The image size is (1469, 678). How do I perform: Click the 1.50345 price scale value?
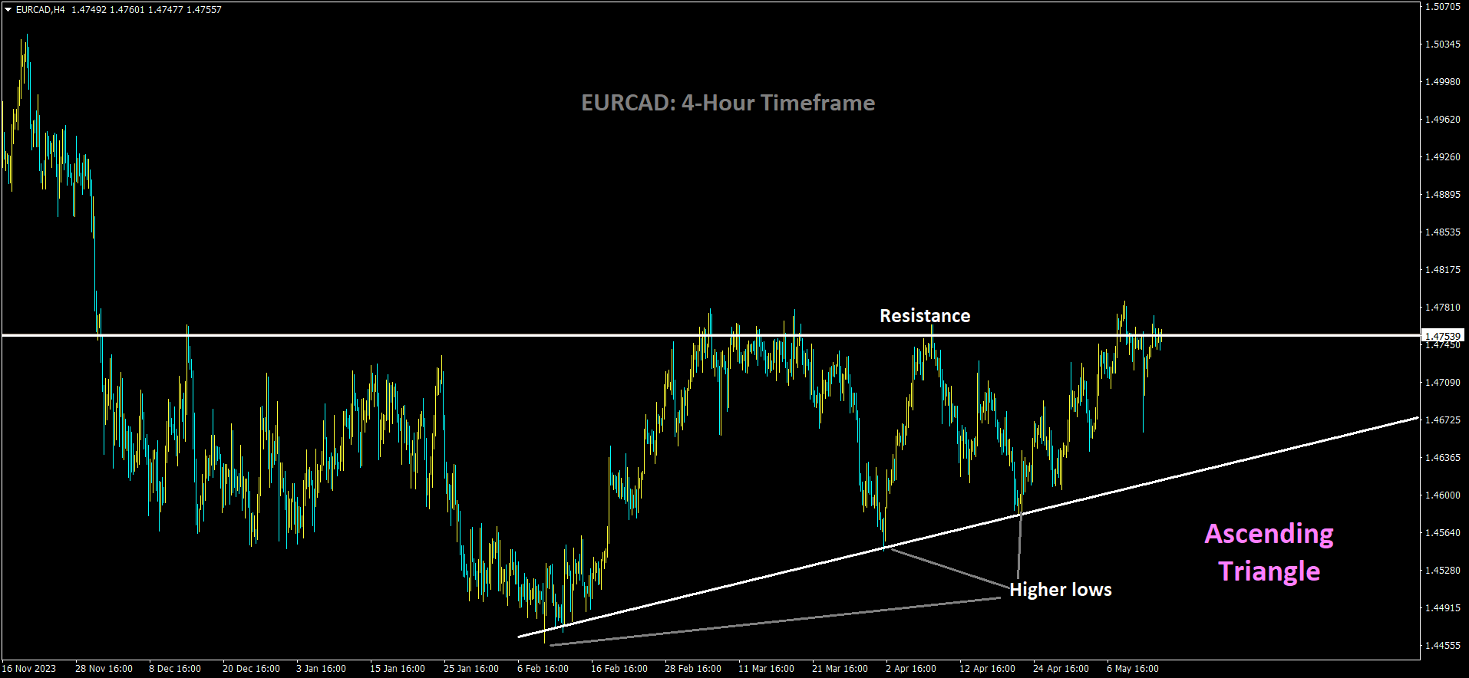tap(1443, 44)
